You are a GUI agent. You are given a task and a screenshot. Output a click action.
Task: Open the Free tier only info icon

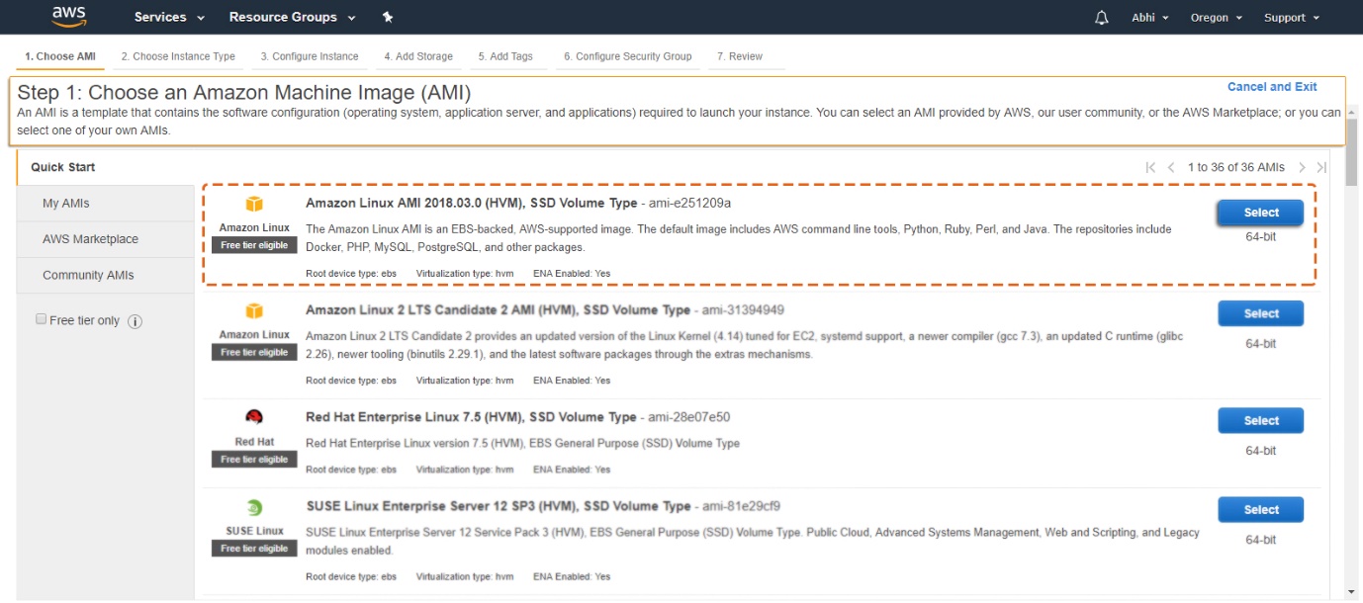point(136,321)
